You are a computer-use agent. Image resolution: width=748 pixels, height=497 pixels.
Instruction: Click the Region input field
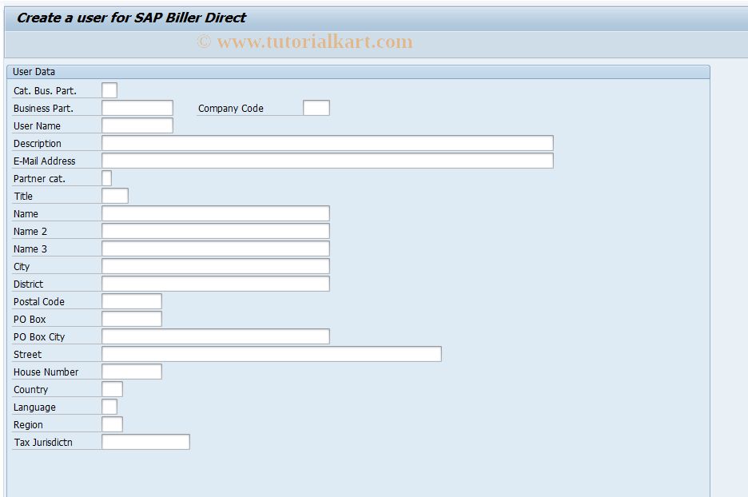point(112,424)
